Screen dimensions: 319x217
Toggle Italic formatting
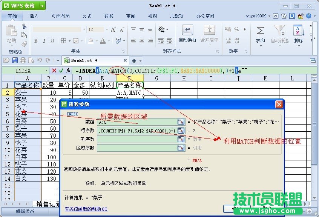pyautogui.click(x=44, y=41)
